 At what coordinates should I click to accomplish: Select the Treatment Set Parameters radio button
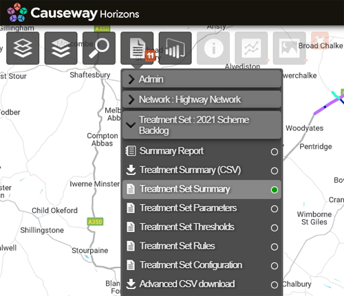(x=275, y=209)
